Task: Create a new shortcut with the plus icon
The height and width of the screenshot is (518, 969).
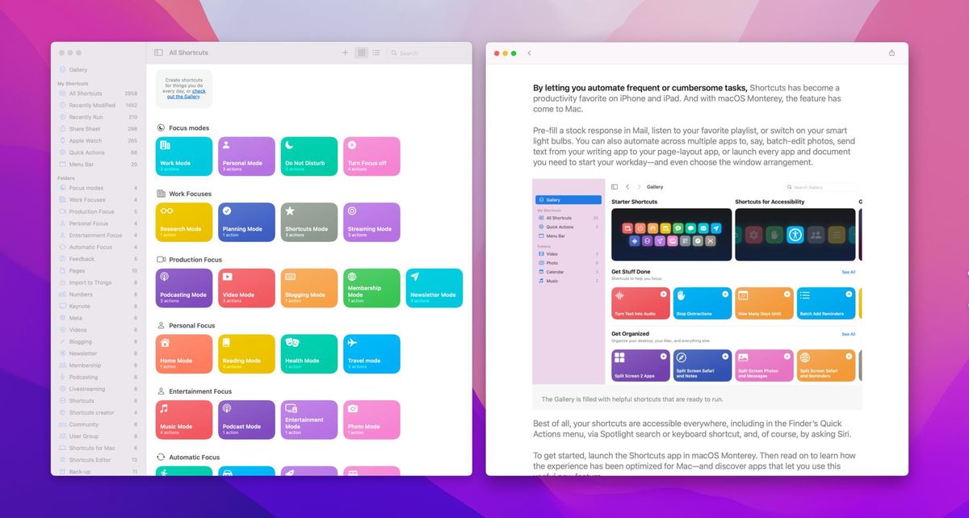Action: (x=346, y=52)
